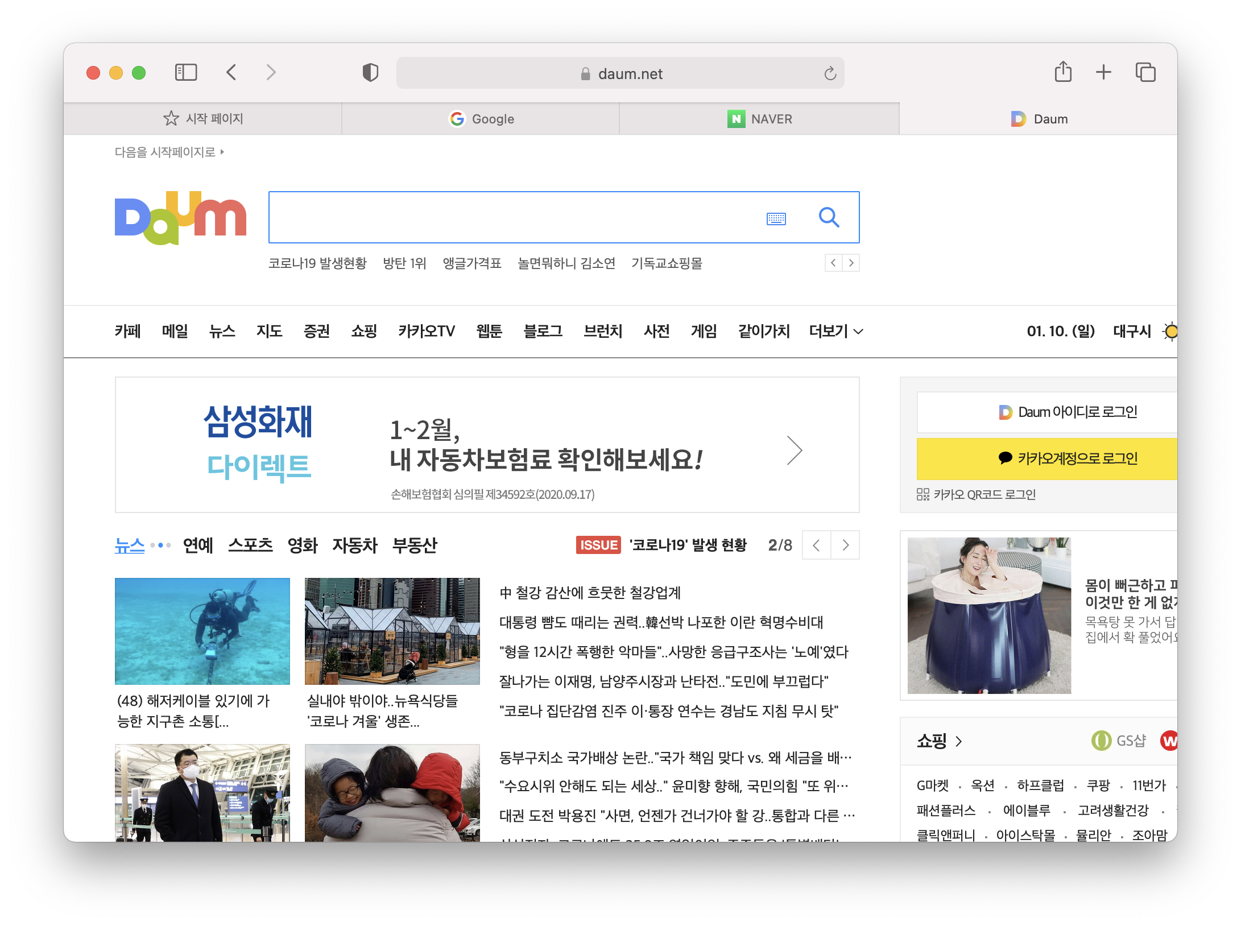Switch to the NAVER tab
The image size is (1241, 926).
(759, 119)
